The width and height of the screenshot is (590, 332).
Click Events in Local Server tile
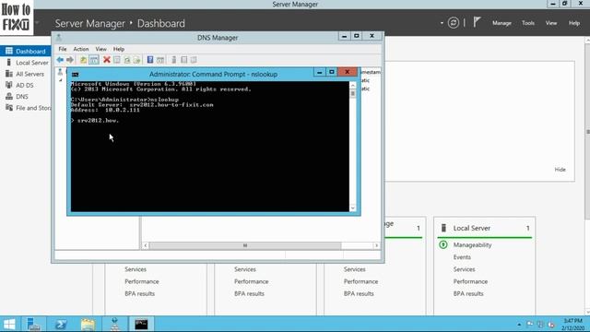point(462,257)
